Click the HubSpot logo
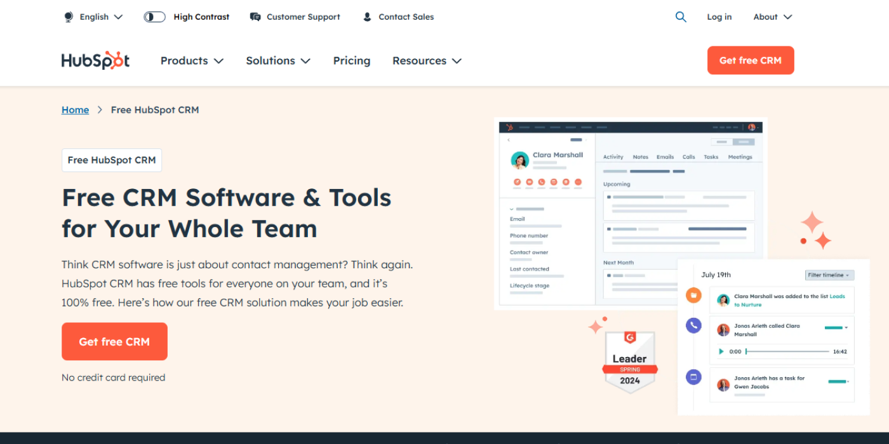This screenshot has height=444, width=889. (95, 60)
